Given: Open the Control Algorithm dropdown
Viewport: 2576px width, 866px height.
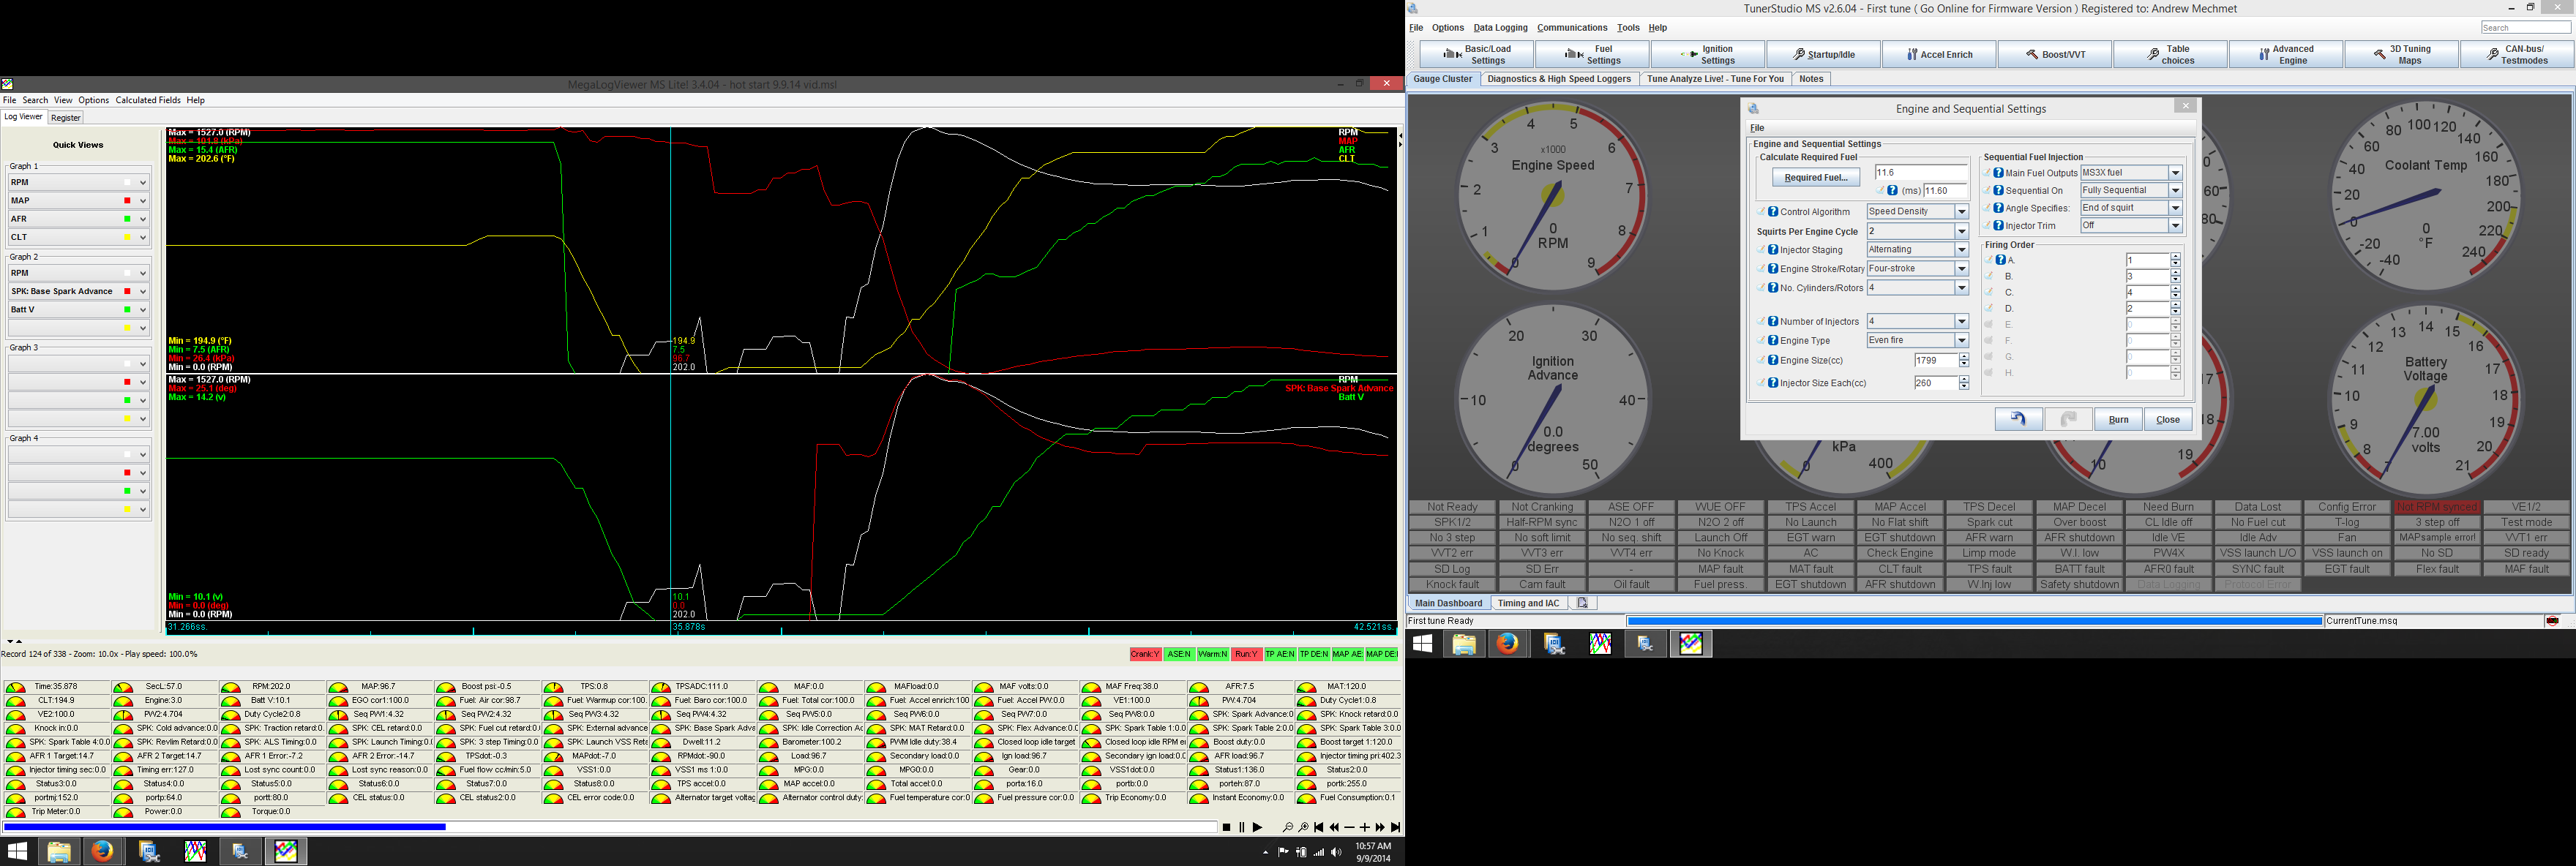Looking at the screenshot, I should 1961,212.
